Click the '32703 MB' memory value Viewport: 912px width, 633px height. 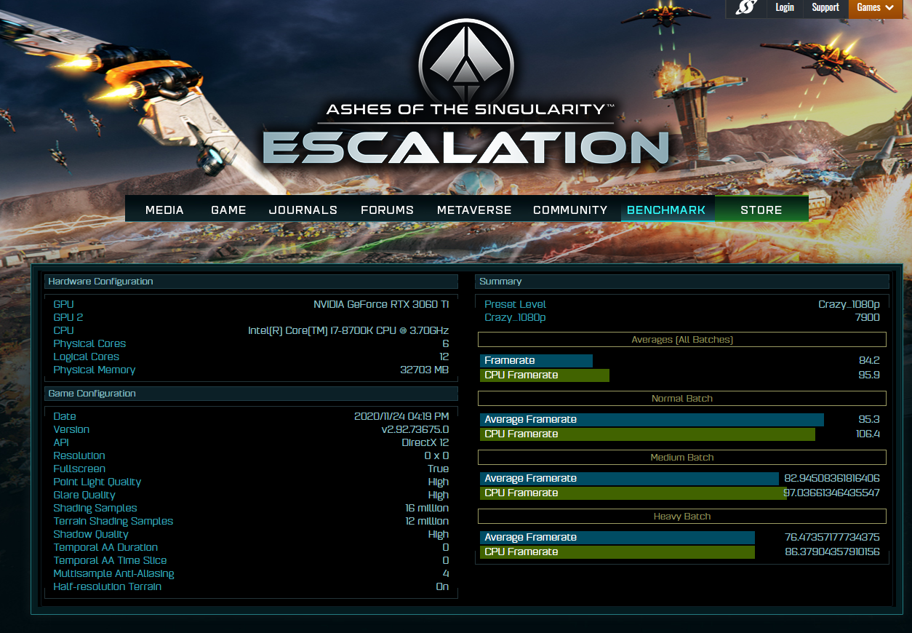(x=425, y=370)
